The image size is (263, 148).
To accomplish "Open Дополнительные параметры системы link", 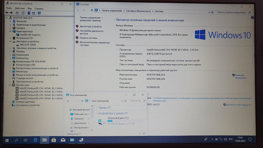I will coord(95,44).
